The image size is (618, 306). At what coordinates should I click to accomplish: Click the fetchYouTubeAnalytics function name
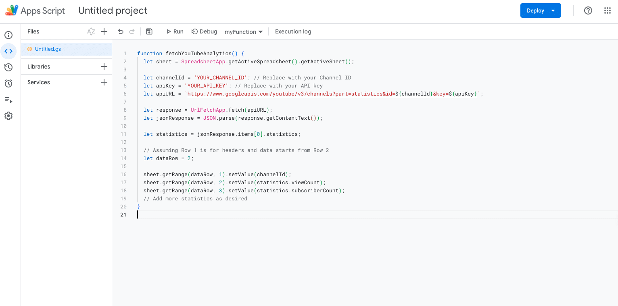click(x=198, y=54)
